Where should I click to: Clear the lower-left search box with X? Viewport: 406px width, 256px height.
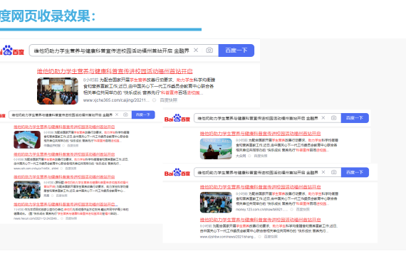117,114
